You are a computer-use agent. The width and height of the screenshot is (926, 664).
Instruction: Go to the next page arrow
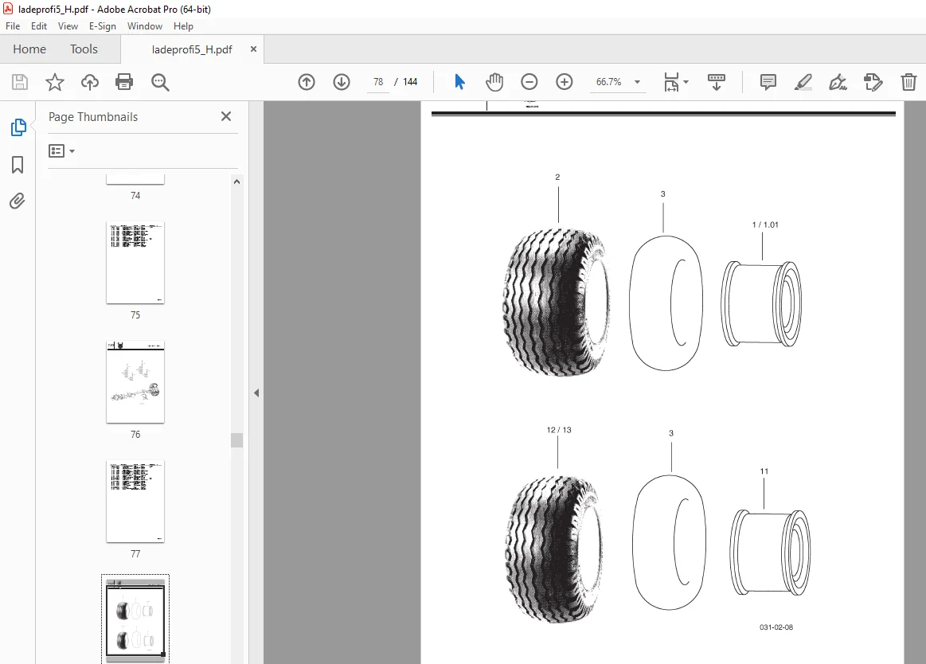[342, 82]
